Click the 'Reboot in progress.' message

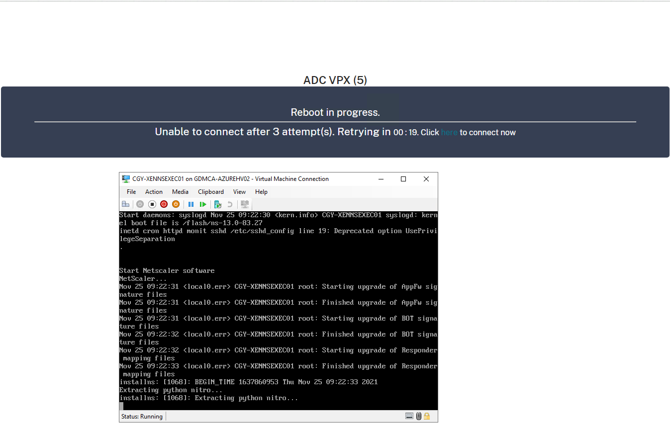pos(335,112)
